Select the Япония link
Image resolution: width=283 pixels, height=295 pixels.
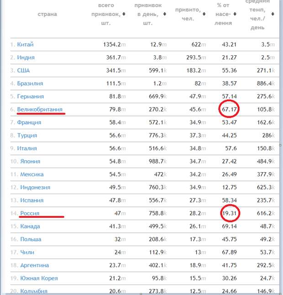coord(30,161)
